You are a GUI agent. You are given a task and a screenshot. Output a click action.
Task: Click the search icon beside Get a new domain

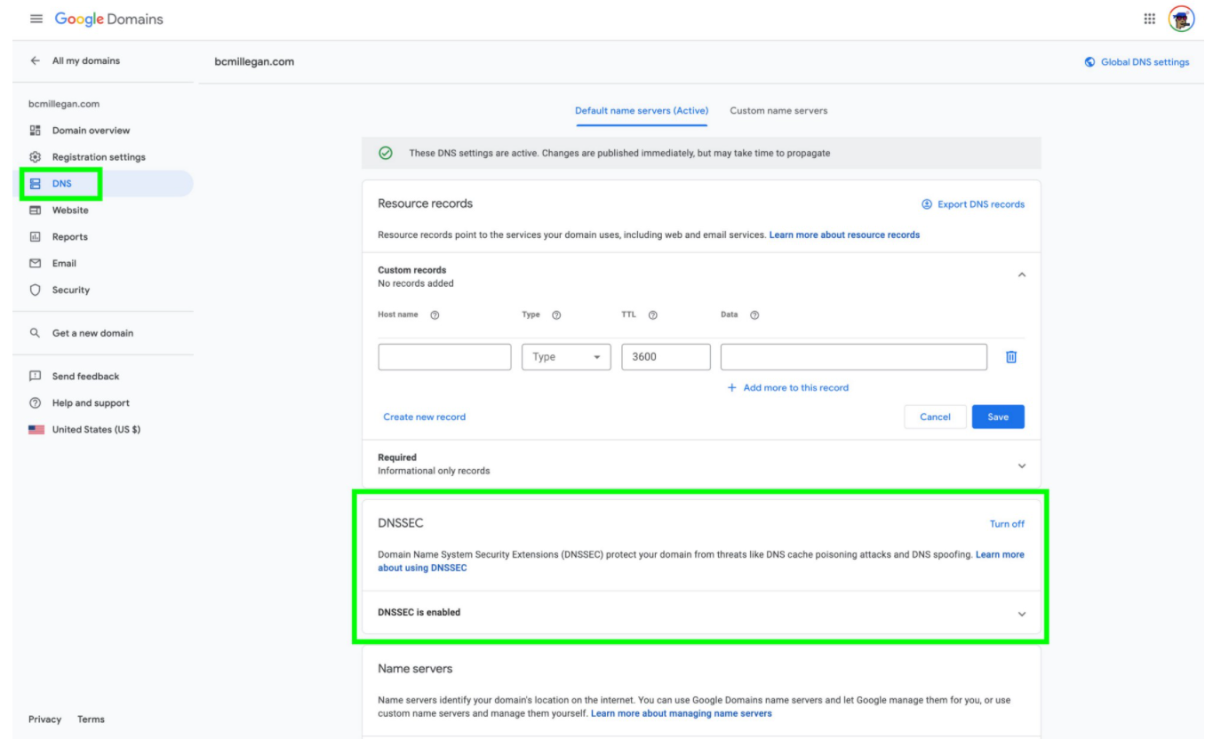pos(36,333)
